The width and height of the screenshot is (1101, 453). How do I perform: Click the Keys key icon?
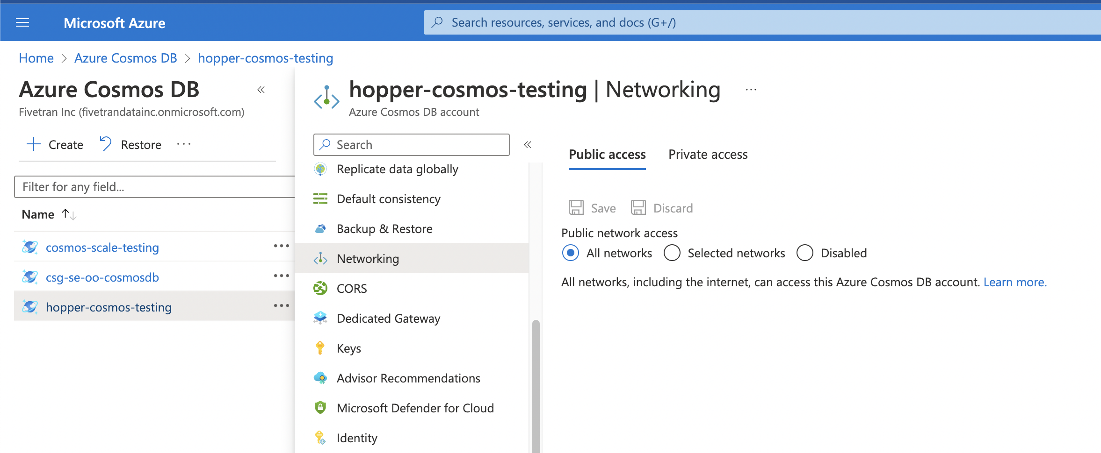[x=320, y=348]
